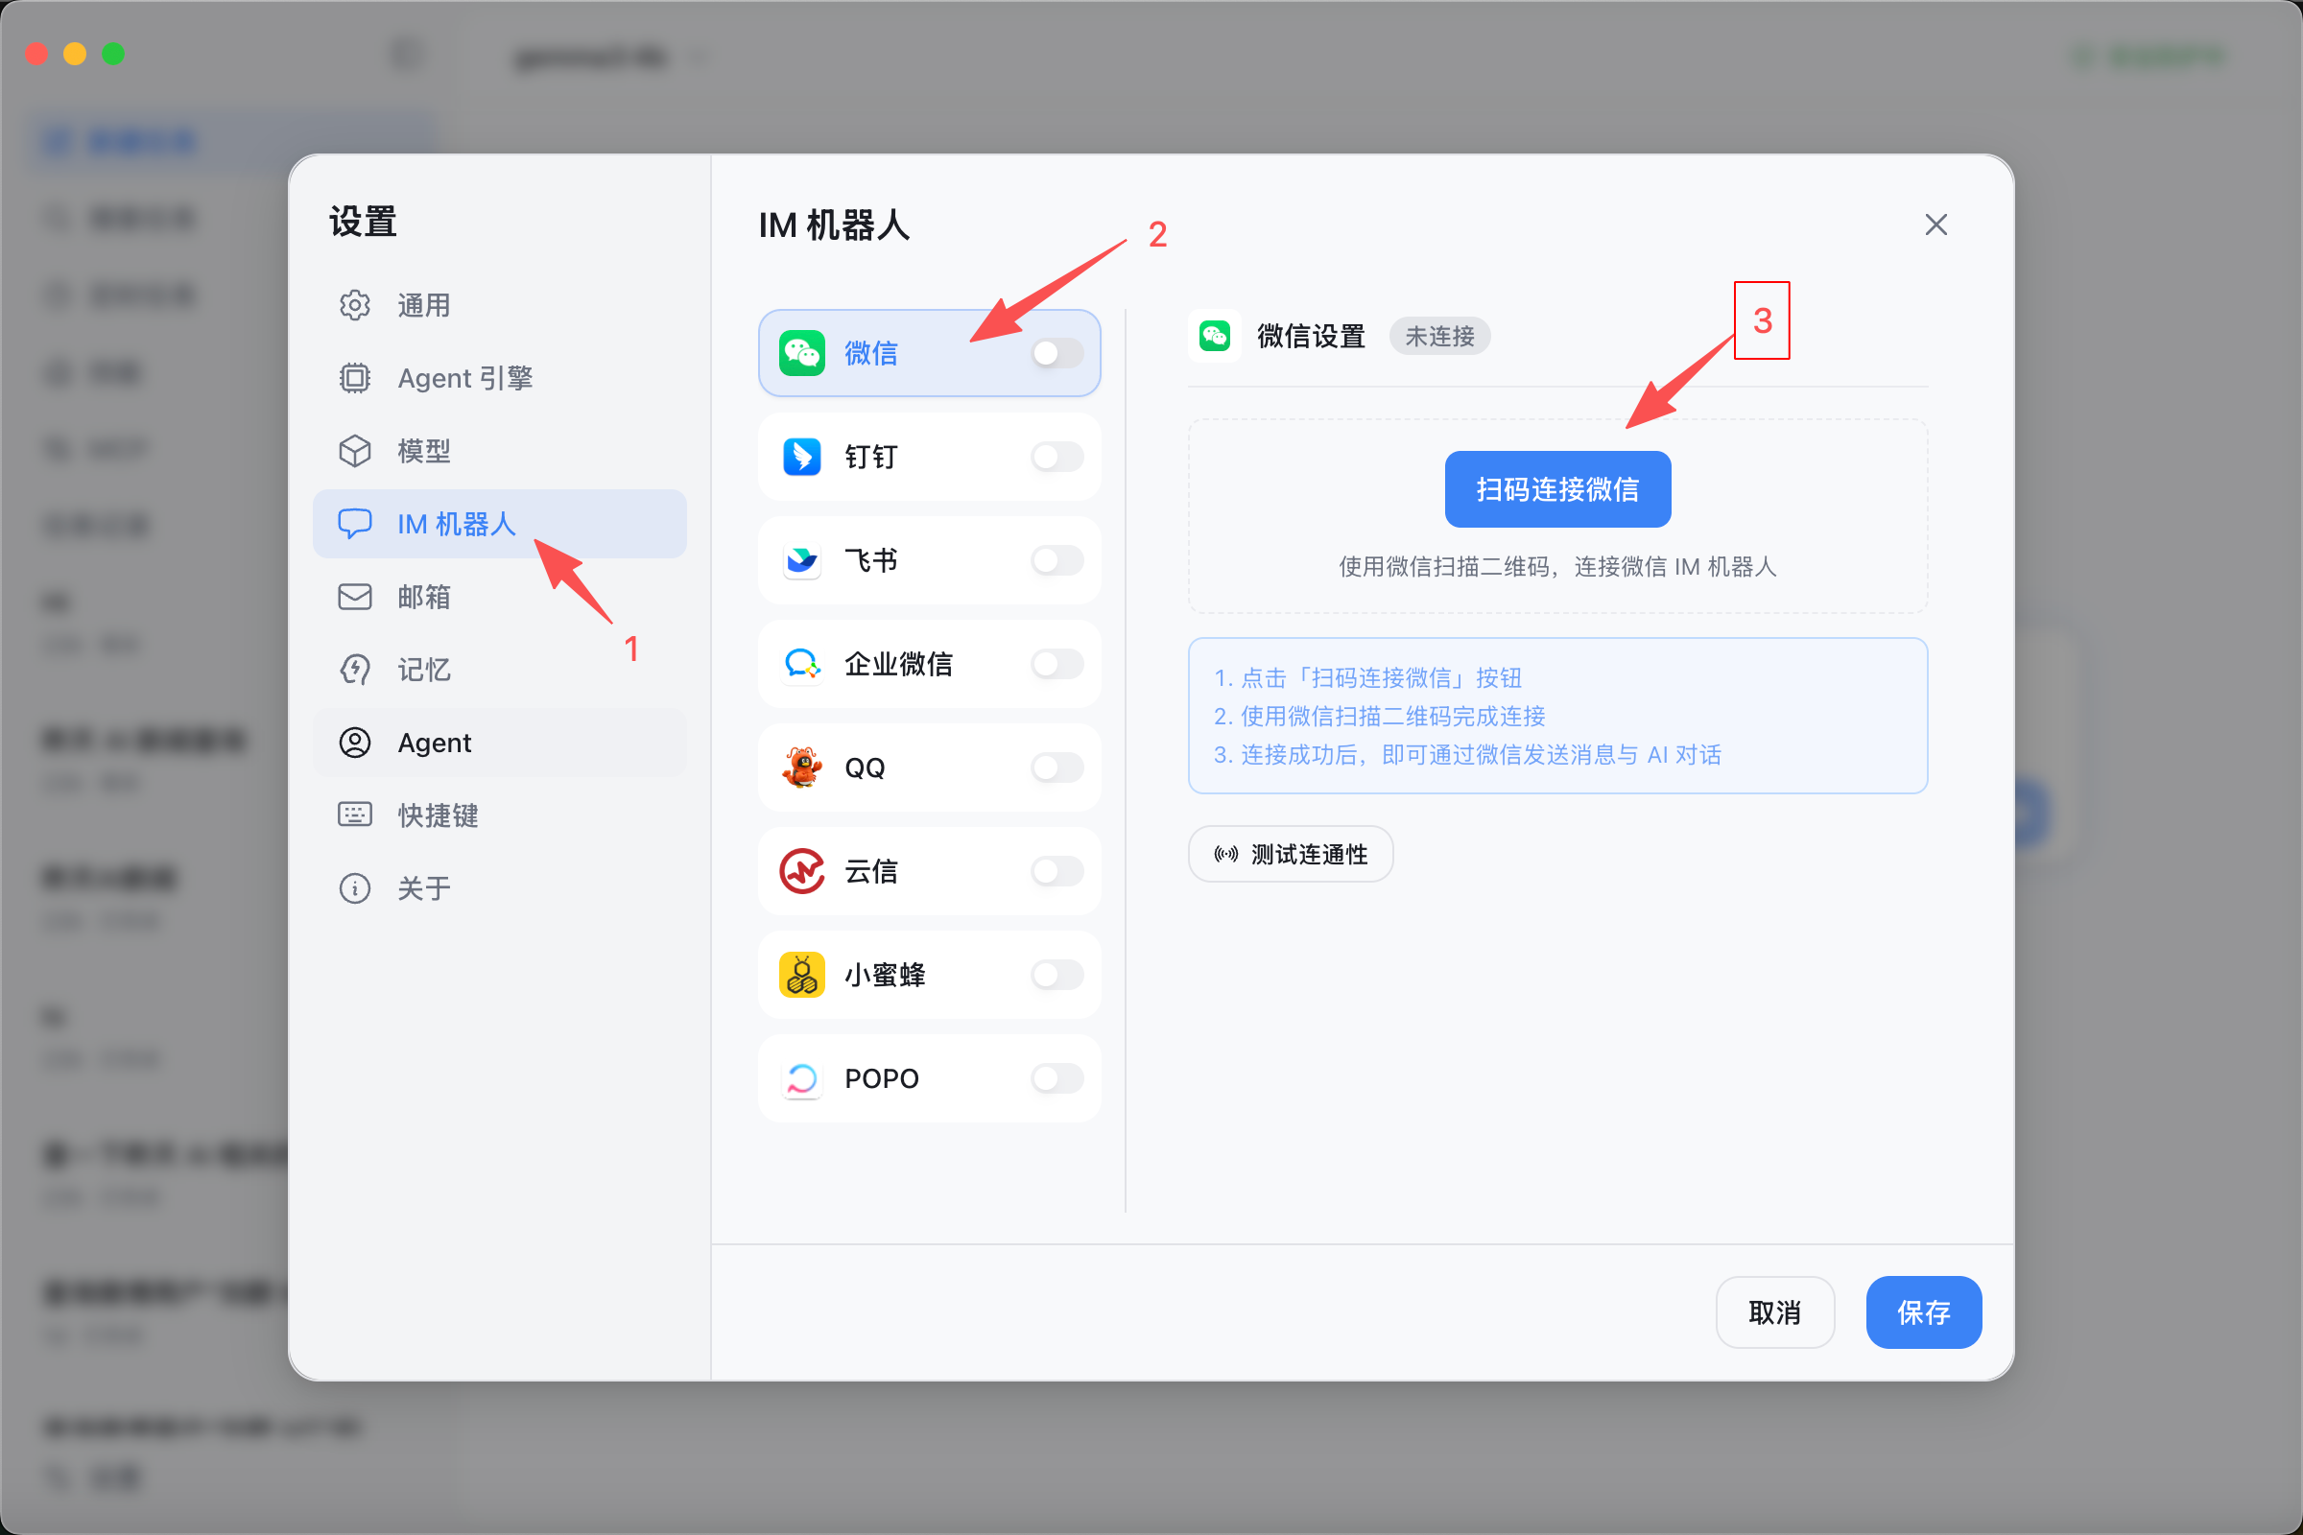Viewport: 2303px width, 1535px height.
Task: Open the 快捷键 shortcuts section
Action: pyautogui.click(x=499, y=815)
